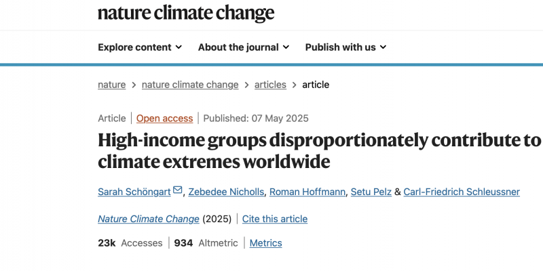Click Cite this article

275,219
